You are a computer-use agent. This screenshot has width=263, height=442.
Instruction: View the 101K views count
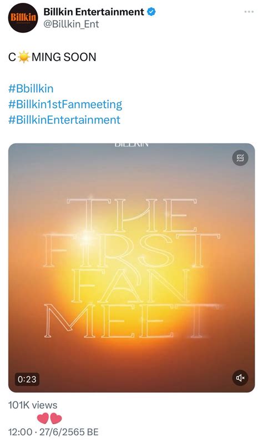(x=33, y=405)
